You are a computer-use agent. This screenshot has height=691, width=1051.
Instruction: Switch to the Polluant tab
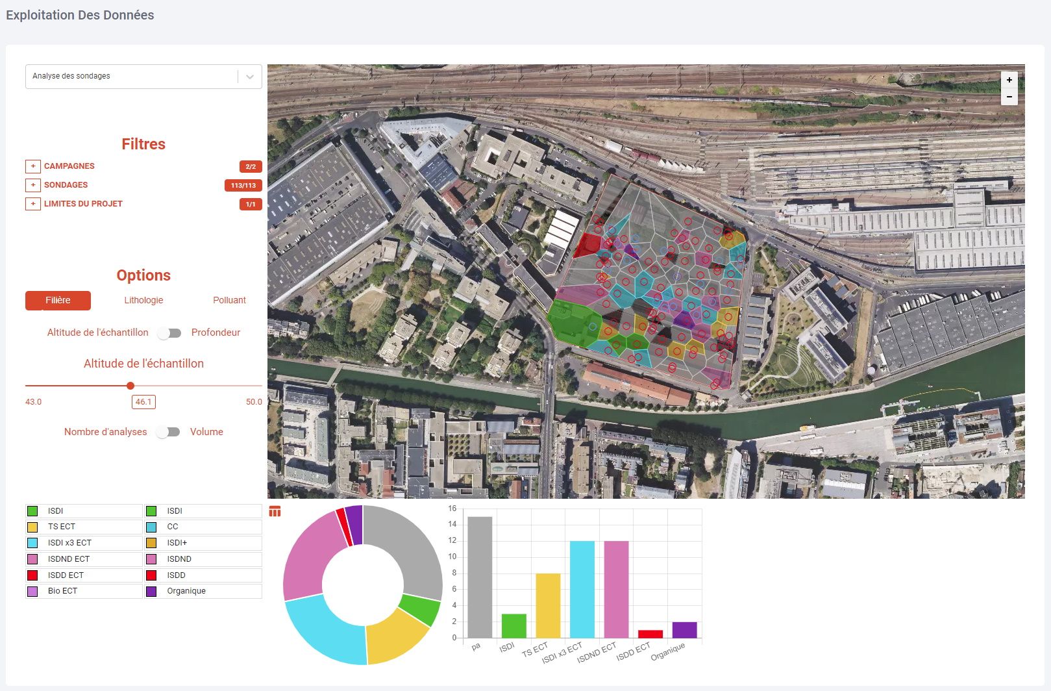(229, 300)
